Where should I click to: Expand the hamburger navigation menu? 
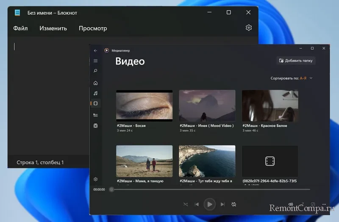[95, 61]
